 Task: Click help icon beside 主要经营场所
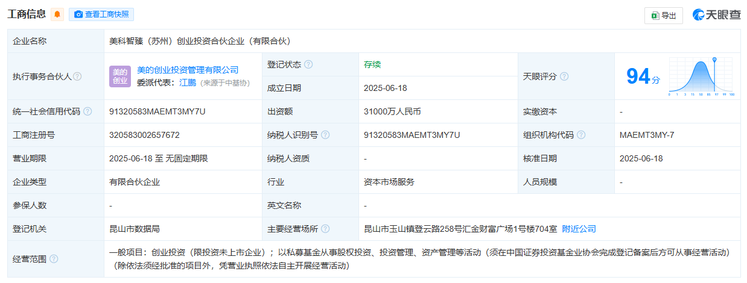pyautogui.click(x=325, y=229)
